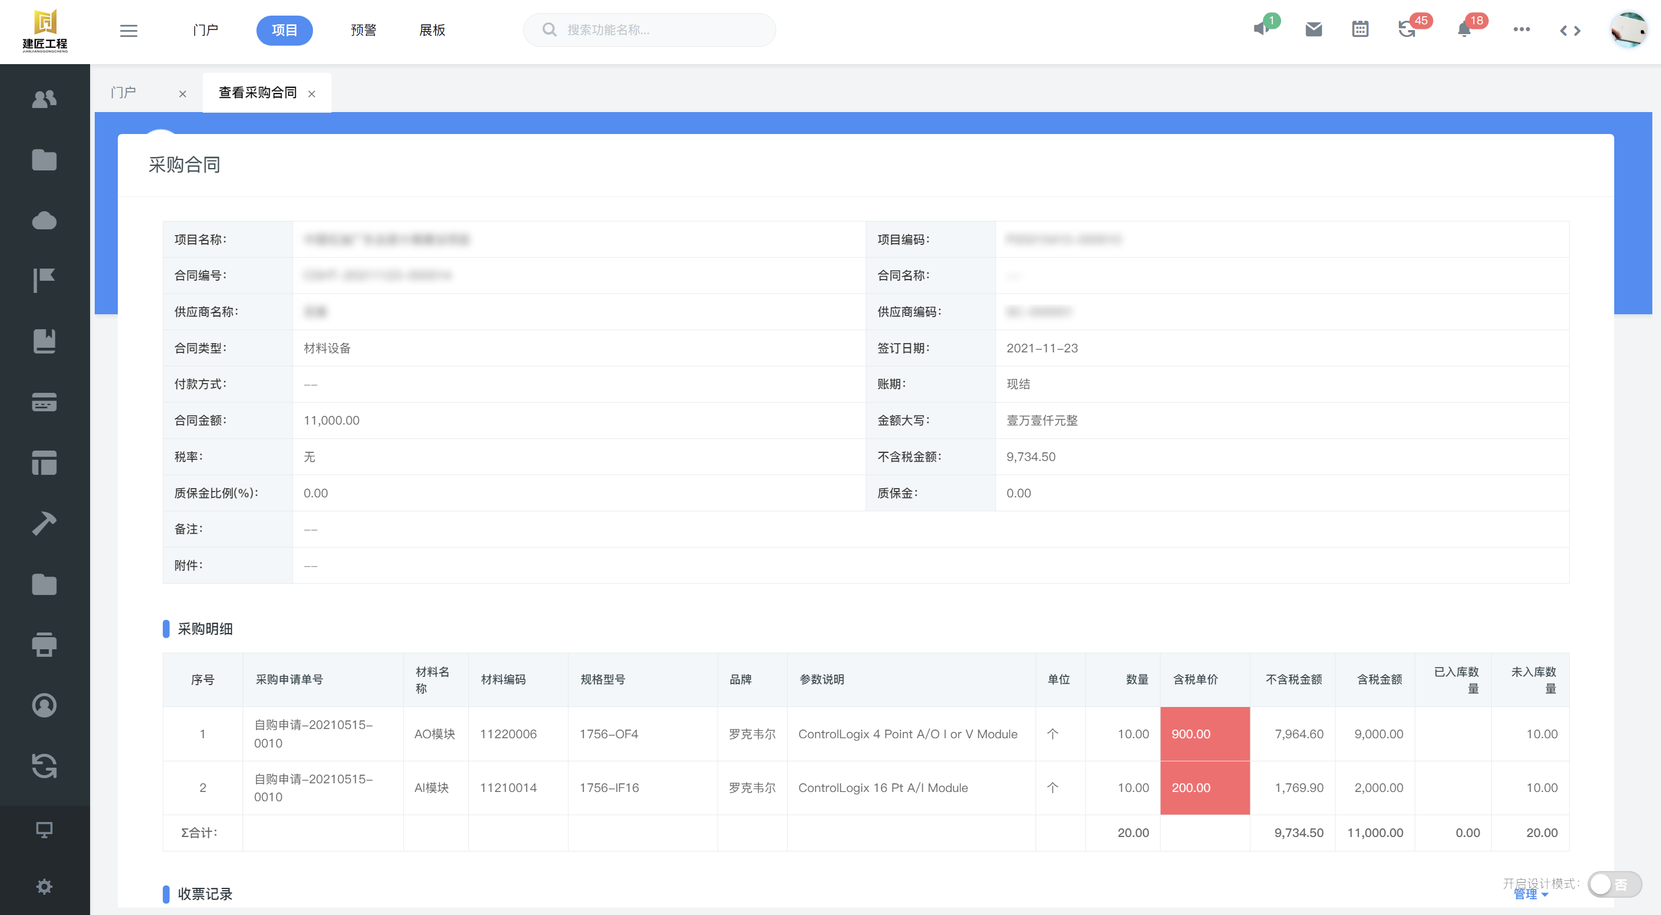Click the 项目 navigation button
The image size is (1661, 915).
pos(284,30)
